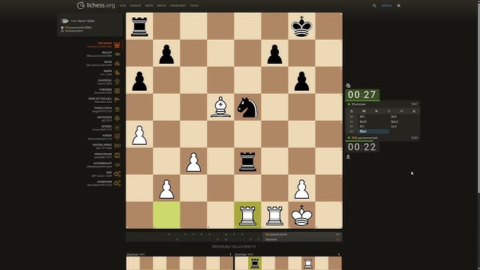Step back one move

(x=376, y=111)
